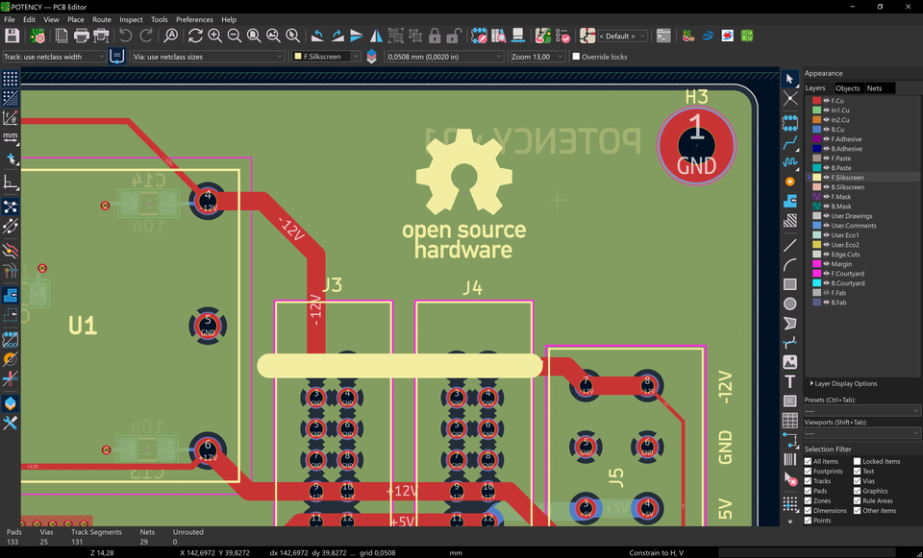Click the Undo arrow
Viewport: 923px width, 558px height.
click(125, 36)
